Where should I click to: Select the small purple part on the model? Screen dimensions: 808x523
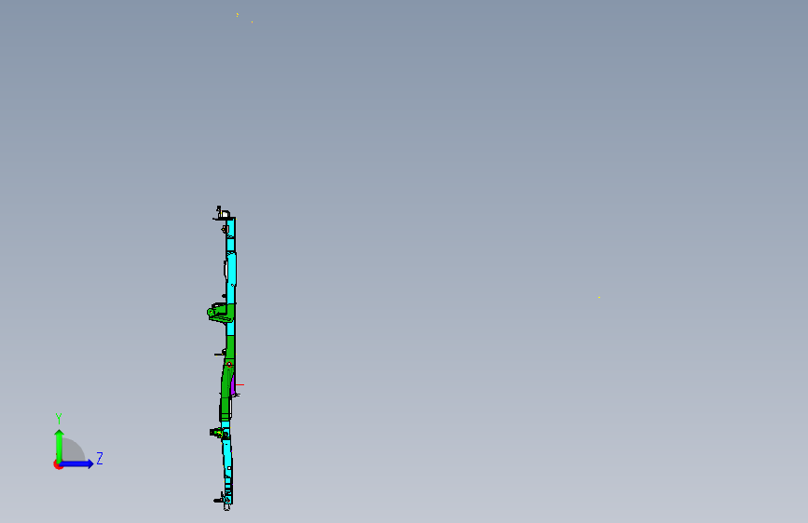(x=233, y=385)
